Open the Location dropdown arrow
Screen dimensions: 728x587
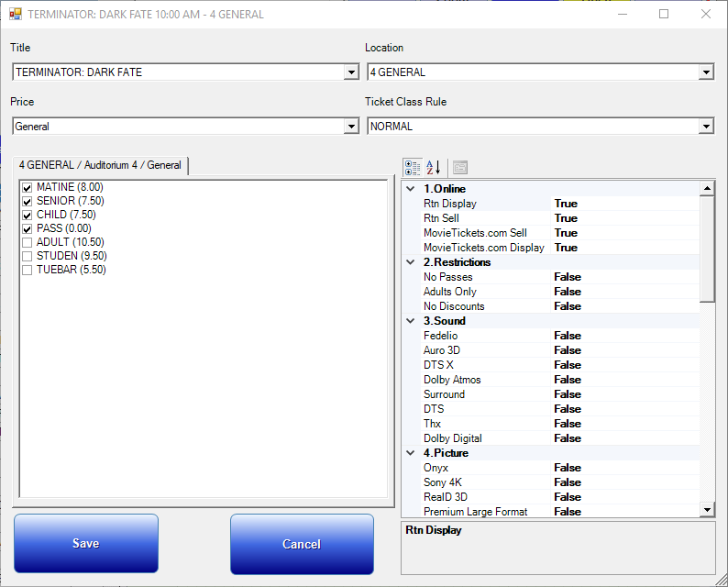coord(706,72)
